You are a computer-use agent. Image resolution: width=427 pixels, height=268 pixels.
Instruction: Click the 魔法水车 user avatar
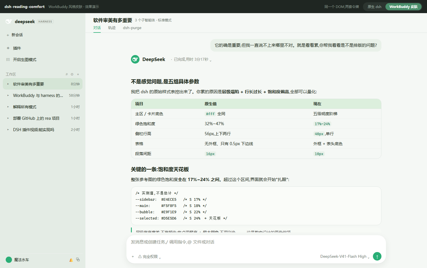(9, 260)
